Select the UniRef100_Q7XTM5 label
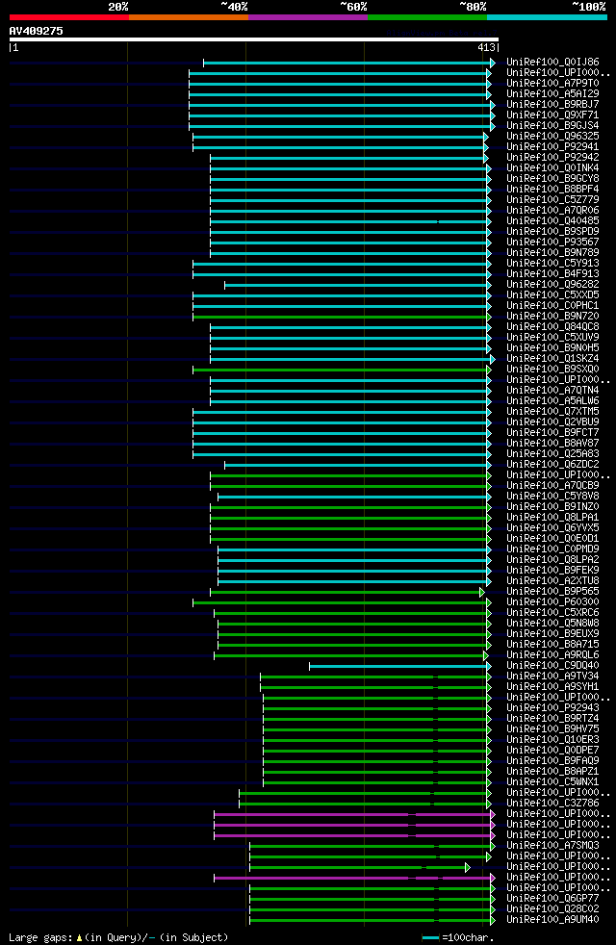The width and height of the screenshot is (616, 945). (x=552, y=412)
